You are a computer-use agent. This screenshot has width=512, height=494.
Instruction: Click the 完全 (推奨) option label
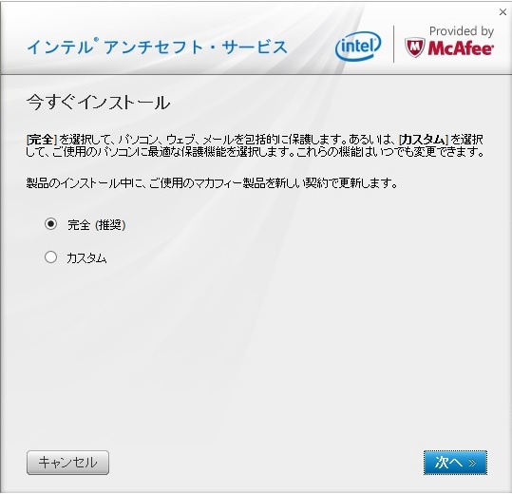pyautogui.click(x=96, y=224)
